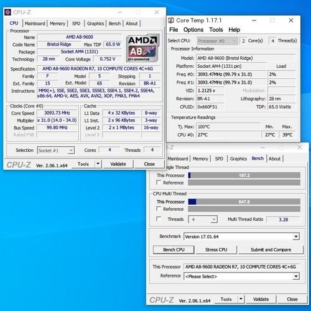Click the Core Temp app icon in title bar
The height and width of the screenshot is (311, 311).
171,21
